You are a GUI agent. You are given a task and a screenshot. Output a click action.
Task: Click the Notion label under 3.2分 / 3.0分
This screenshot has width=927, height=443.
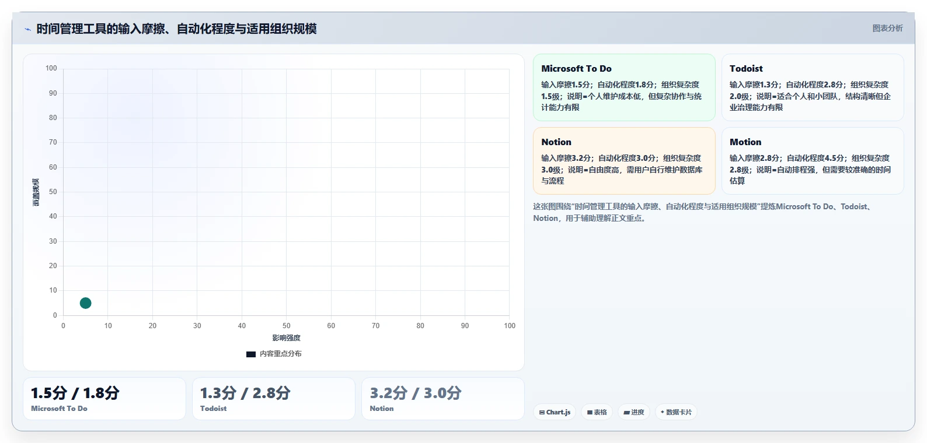382,409
